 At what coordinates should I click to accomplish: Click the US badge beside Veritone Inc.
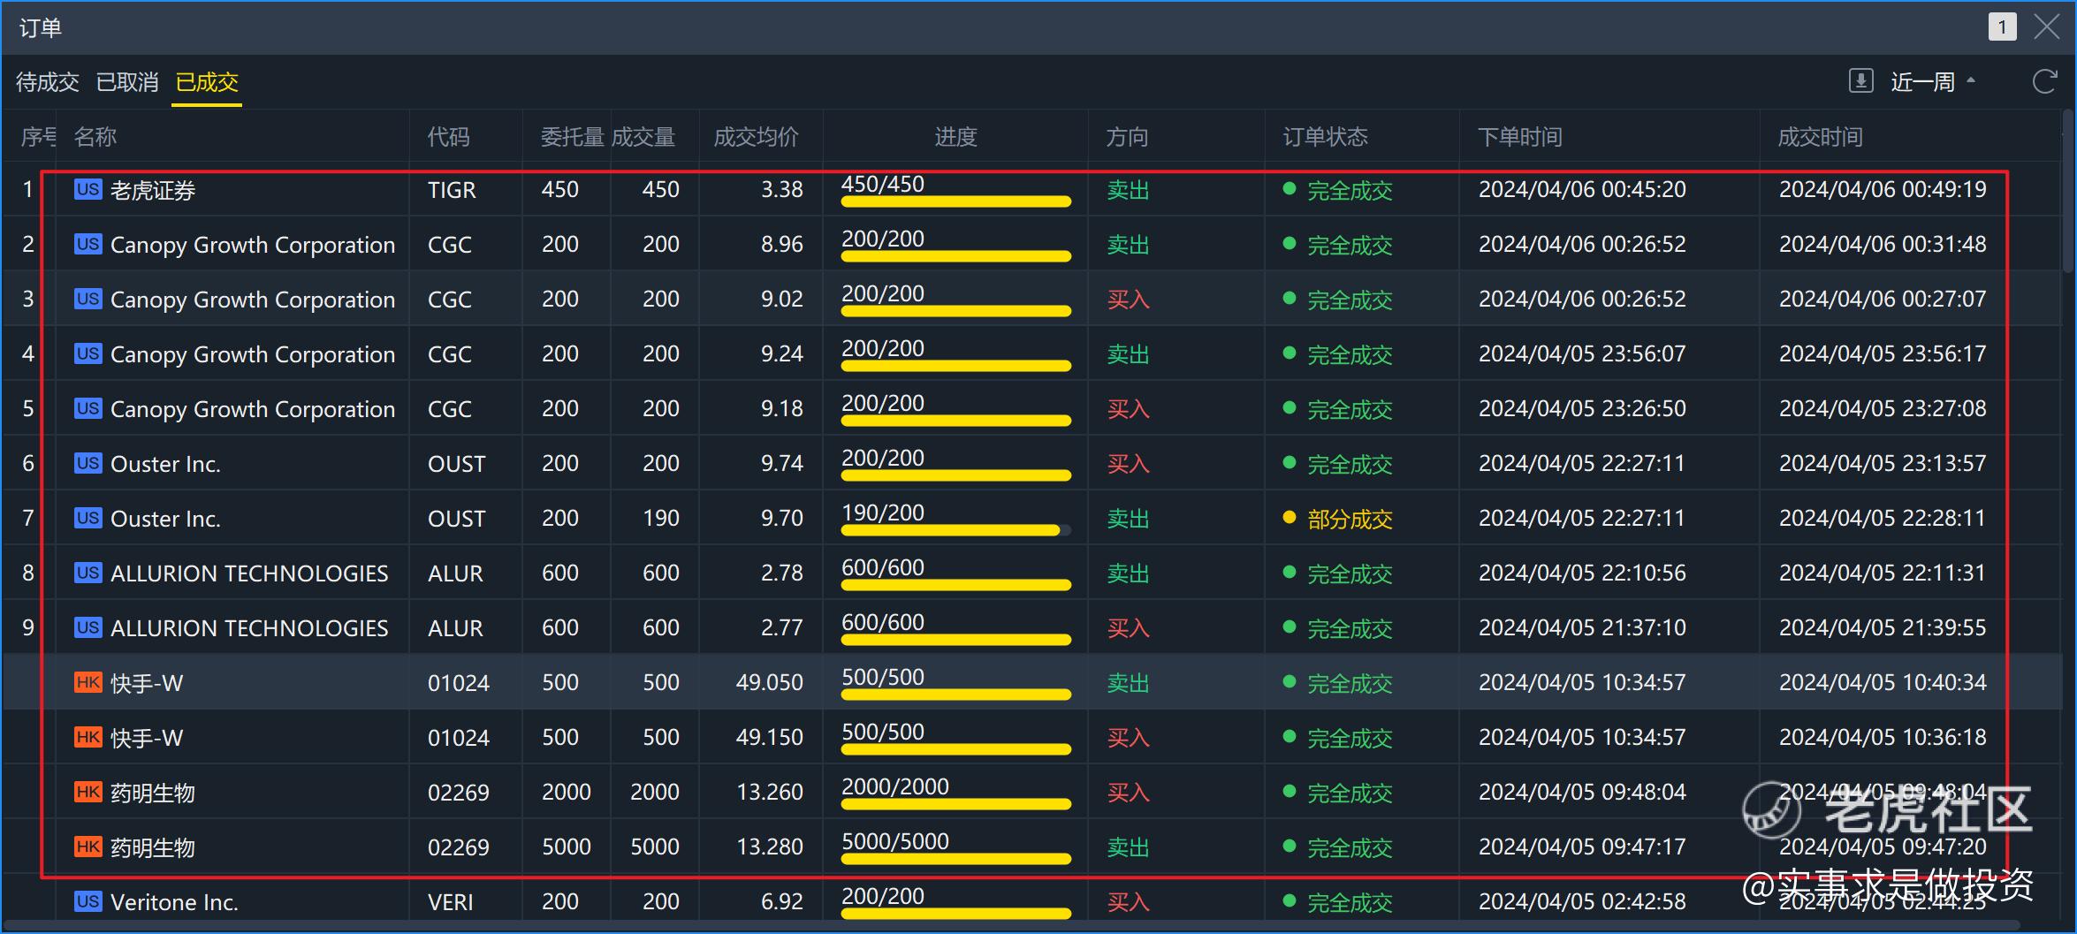point(88,901)
